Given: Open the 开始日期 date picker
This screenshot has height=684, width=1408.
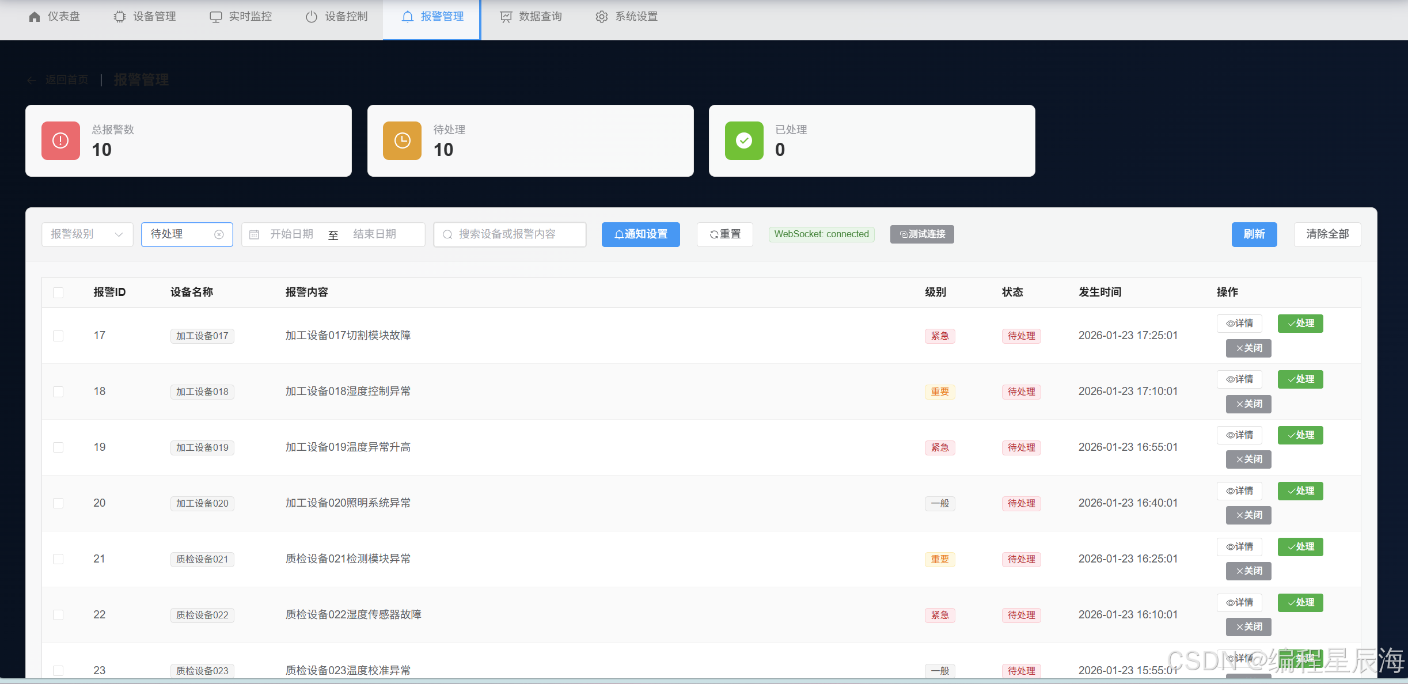Looking at the screenshot, I should pyautogui.click(x=291, y=234).
